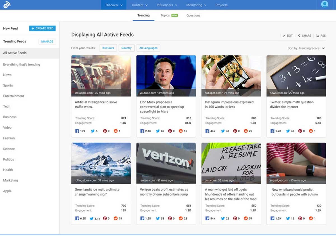Image resolution: width=336 pixels, height=236 pixels.
Task: Open the Verizon sign article thumbnail
Action: coord(166,163)
